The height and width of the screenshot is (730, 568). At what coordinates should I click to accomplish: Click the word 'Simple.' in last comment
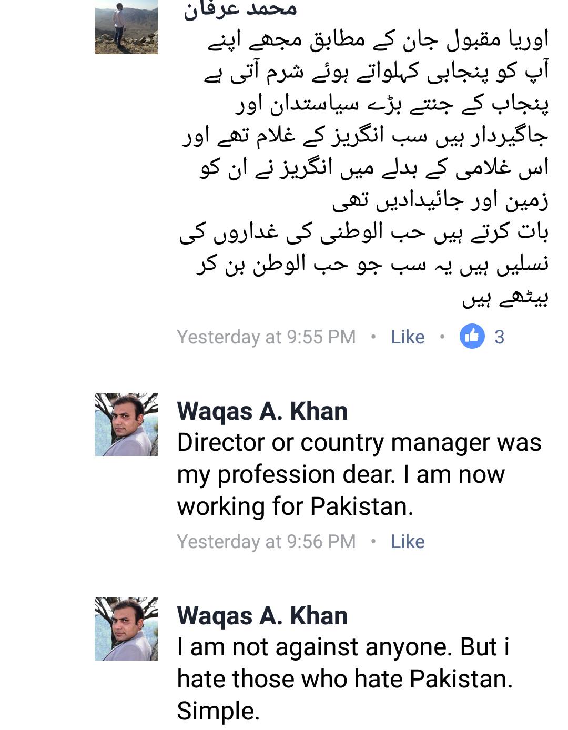[218, 711]
